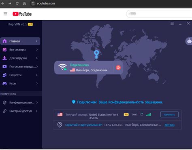
Task: Click the green signal strength bars
Action: click(149, 114)
